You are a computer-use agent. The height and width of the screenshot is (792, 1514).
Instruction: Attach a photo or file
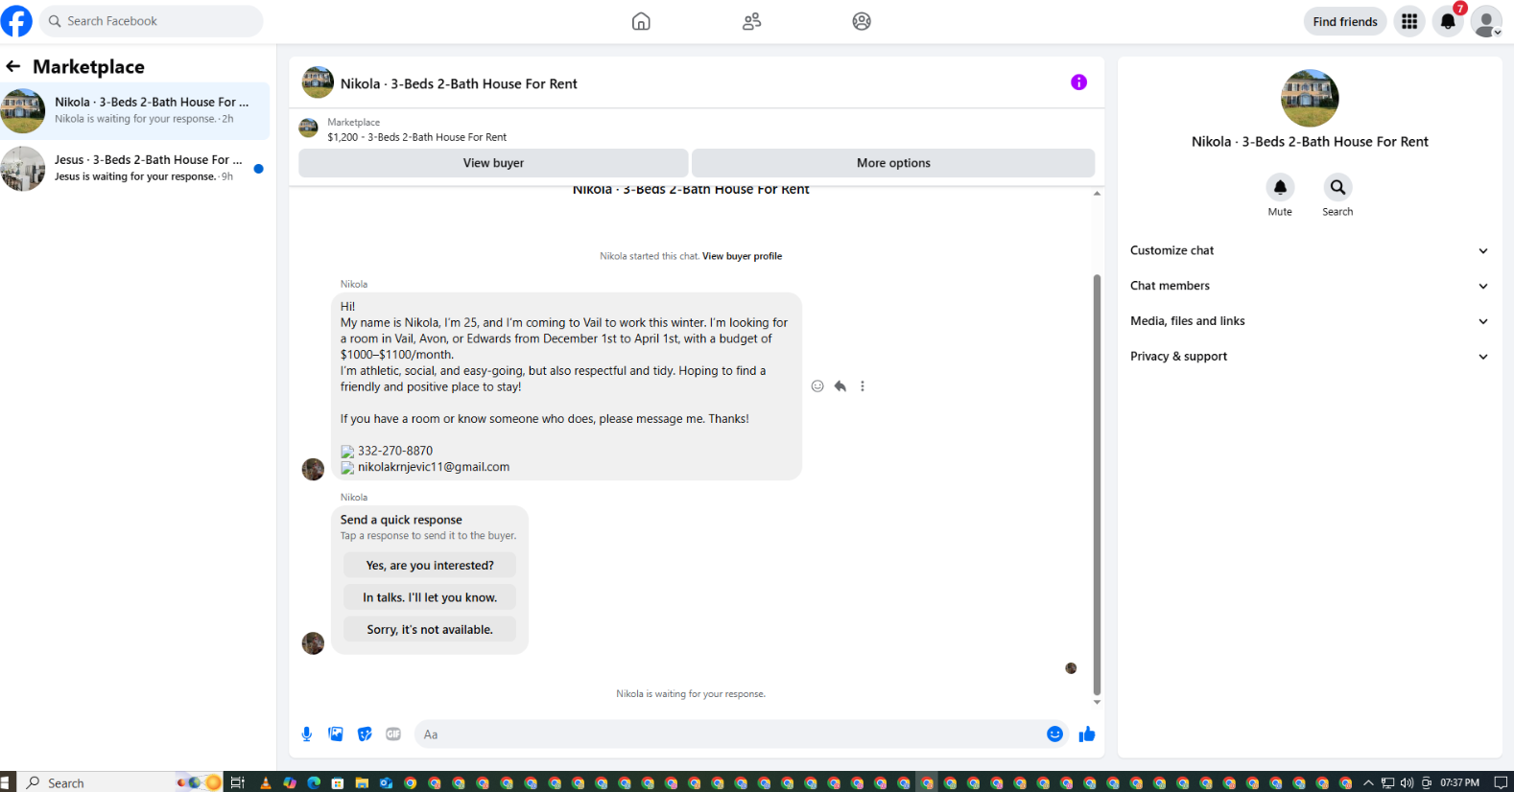[x=336, y=734]
